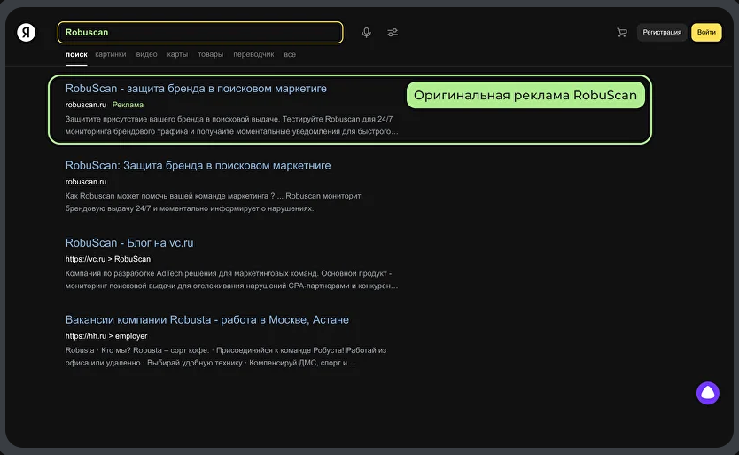The width and height of the screenshot is (739, 455).
Task: Start voice search with the microphone icon
Action: tap(366, 33)
